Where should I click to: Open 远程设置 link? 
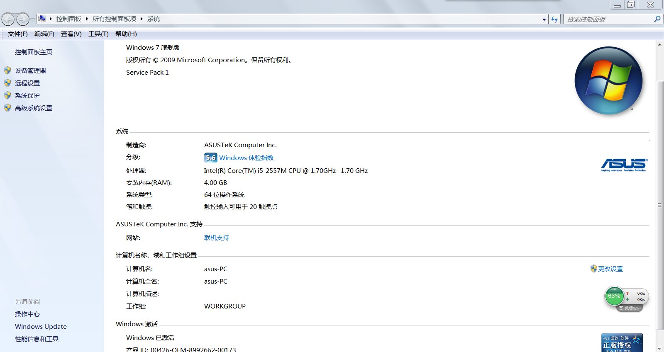point(27,83)
